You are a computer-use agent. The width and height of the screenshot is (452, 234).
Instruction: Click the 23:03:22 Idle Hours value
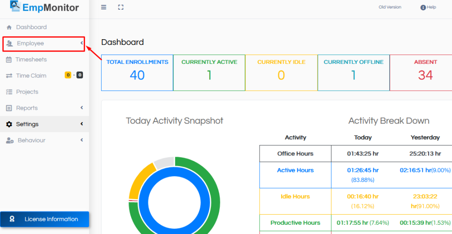(425, 197)
